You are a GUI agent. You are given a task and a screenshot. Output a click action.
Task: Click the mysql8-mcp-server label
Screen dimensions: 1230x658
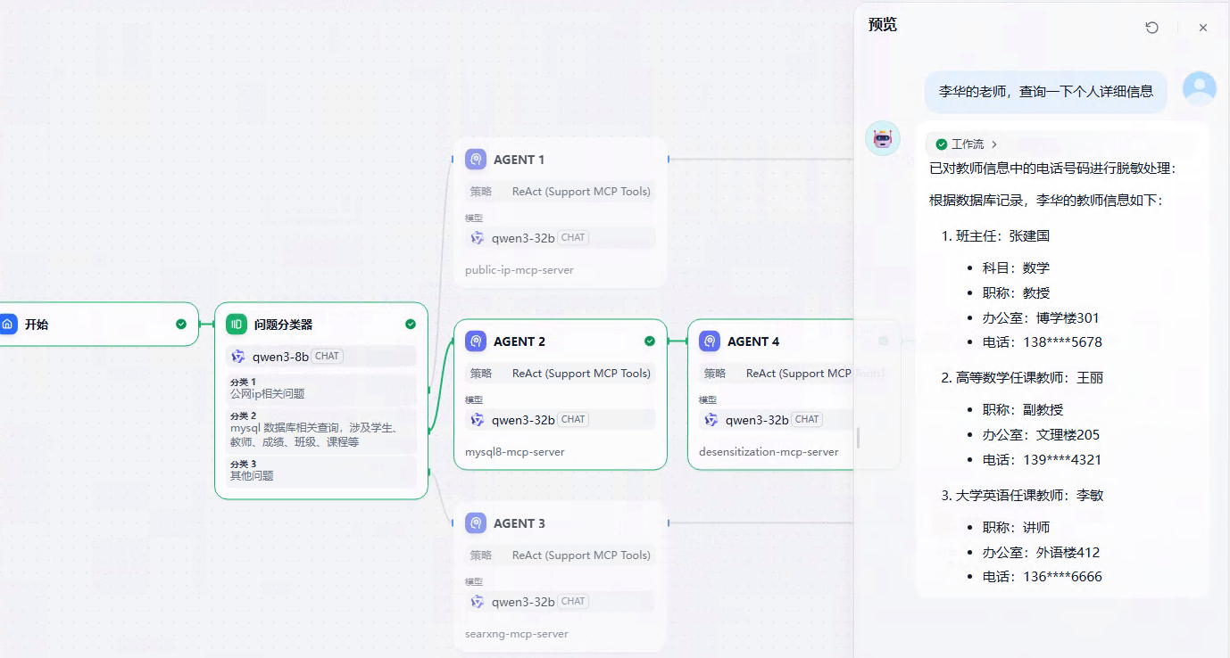click(515, 452)
